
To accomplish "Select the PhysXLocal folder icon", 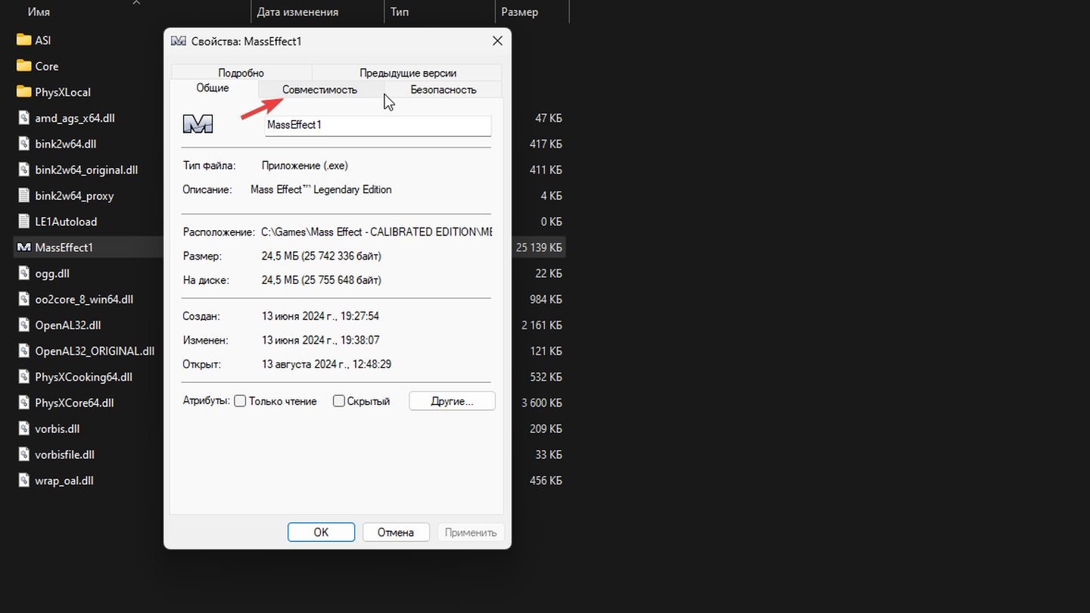I will pyautogui.click(x=23, y=92).
